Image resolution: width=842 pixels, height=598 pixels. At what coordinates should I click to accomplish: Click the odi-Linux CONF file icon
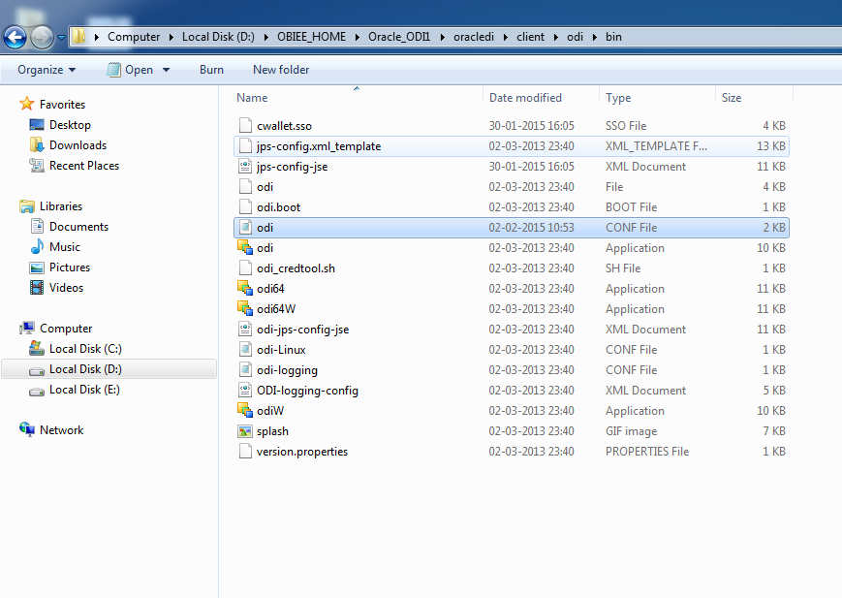click(x=245, y=349)
